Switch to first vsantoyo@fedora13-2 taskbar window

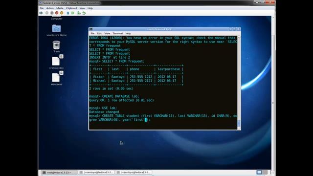[x=97, y=172]
